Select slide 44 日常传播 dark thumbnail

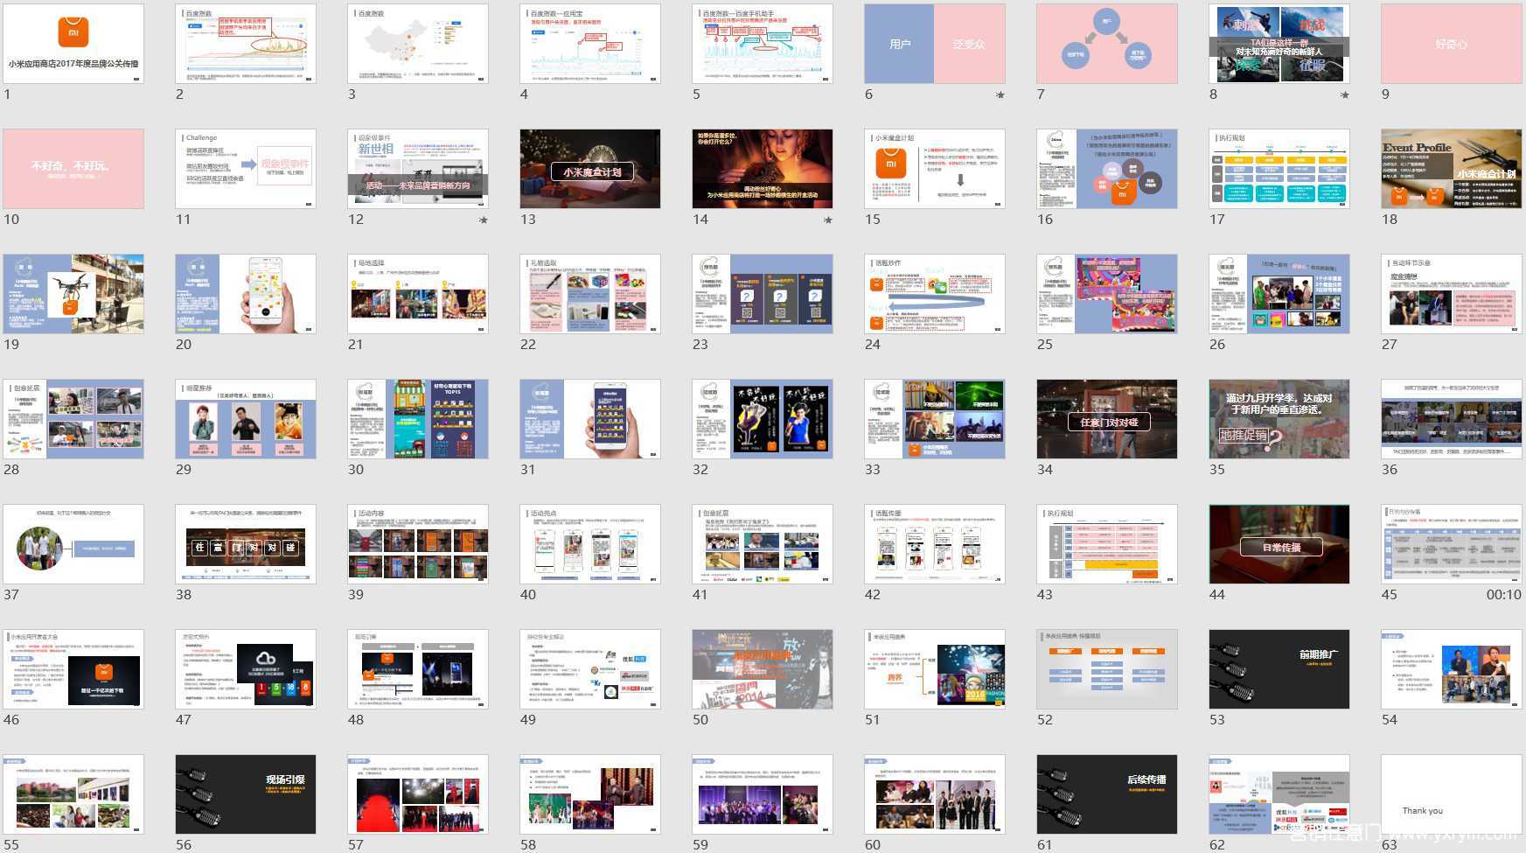point(1279,544)
